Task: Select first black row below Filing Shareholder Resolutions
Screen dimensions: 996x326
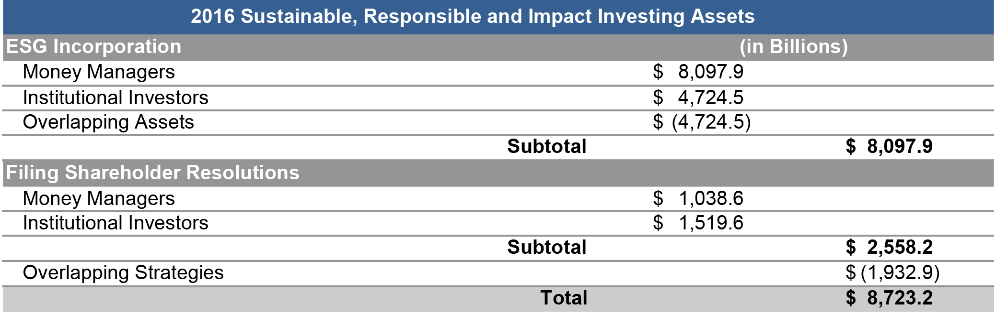Action: 498,198
